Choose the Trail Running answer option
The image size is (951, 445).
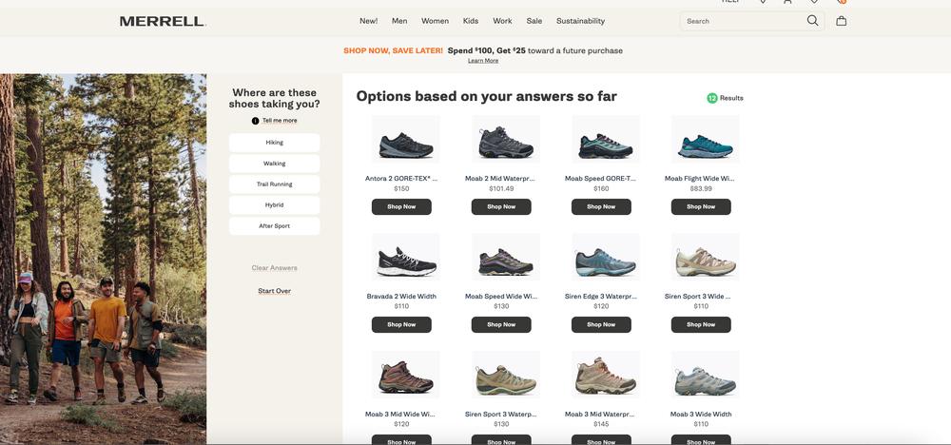click(274, 184)
